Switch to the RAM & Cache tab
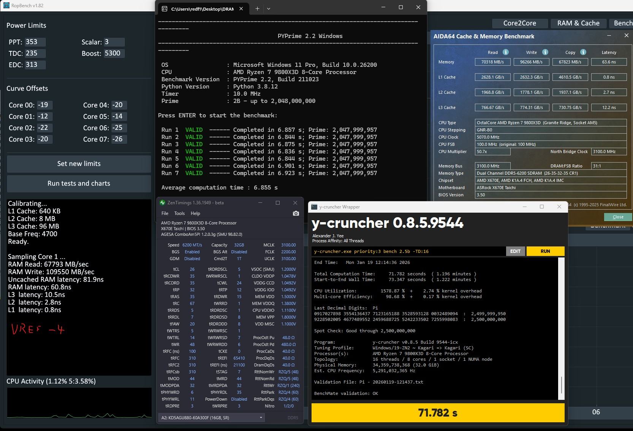The height and width of the screenshot is (431, 633). pos(578,23)
